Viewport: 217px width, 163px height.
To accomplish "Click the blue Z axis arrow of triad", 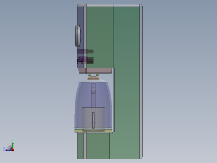I will click(8, 150).
